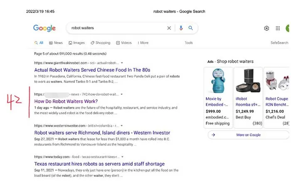Start voice search with microphone icon

point(181,28)
